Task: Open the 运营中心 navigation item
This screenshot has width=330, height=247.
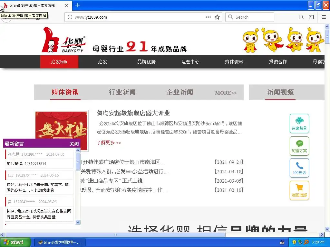Action: click(x=190, y=62)
